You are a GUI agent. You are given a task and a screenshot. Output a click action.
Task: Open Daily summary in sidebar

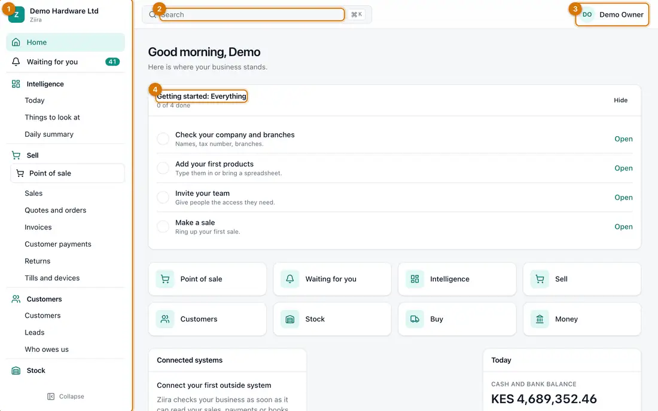tap(49, 134)
